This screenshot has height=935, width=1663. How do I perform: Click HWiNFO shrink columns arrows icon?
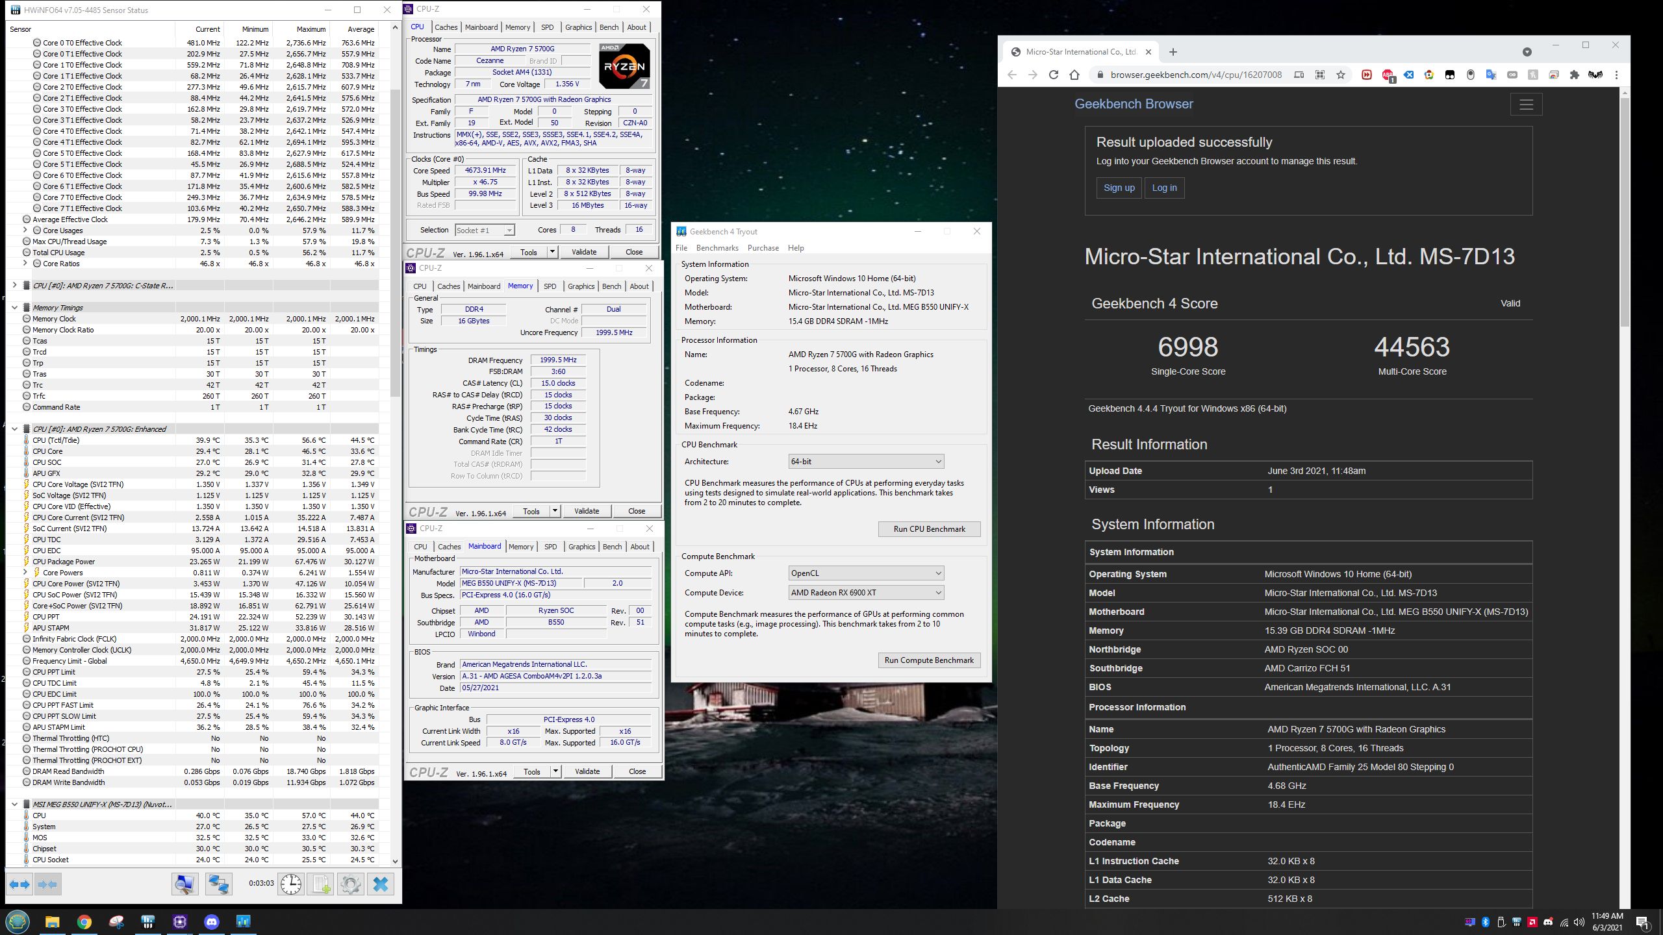coord(48,884)
